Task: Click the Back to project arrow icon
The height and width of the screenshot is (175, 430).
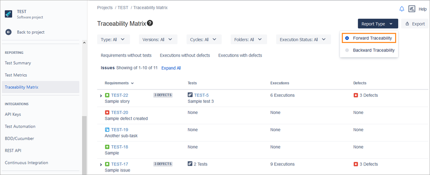Action: [9, 32]
